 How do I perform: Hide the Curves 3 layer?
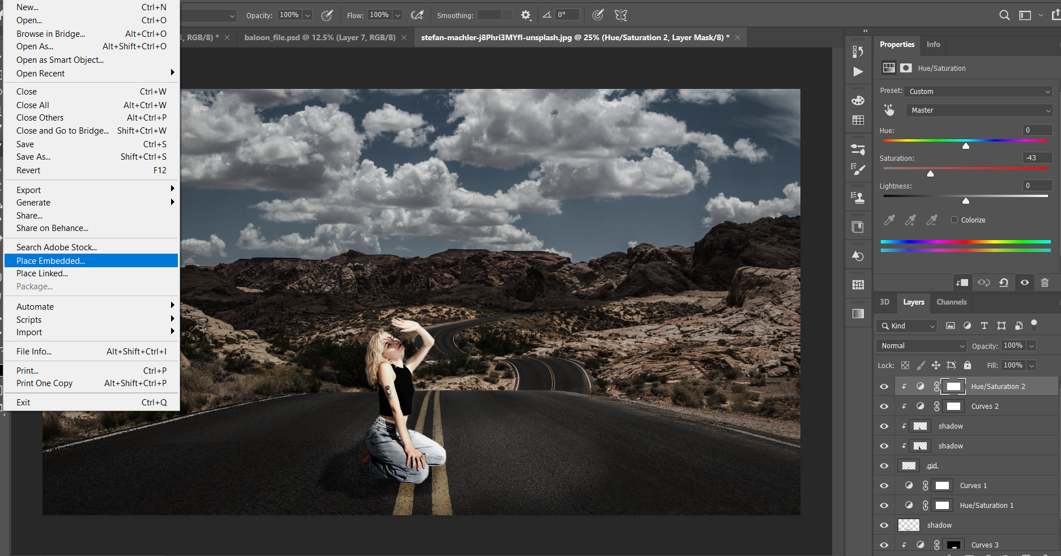tap(884, 545)
